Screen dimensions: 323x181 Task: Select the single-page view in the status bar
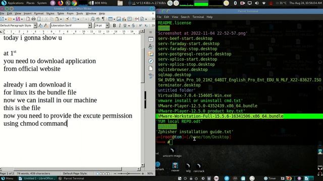click(x=98, y=173)
